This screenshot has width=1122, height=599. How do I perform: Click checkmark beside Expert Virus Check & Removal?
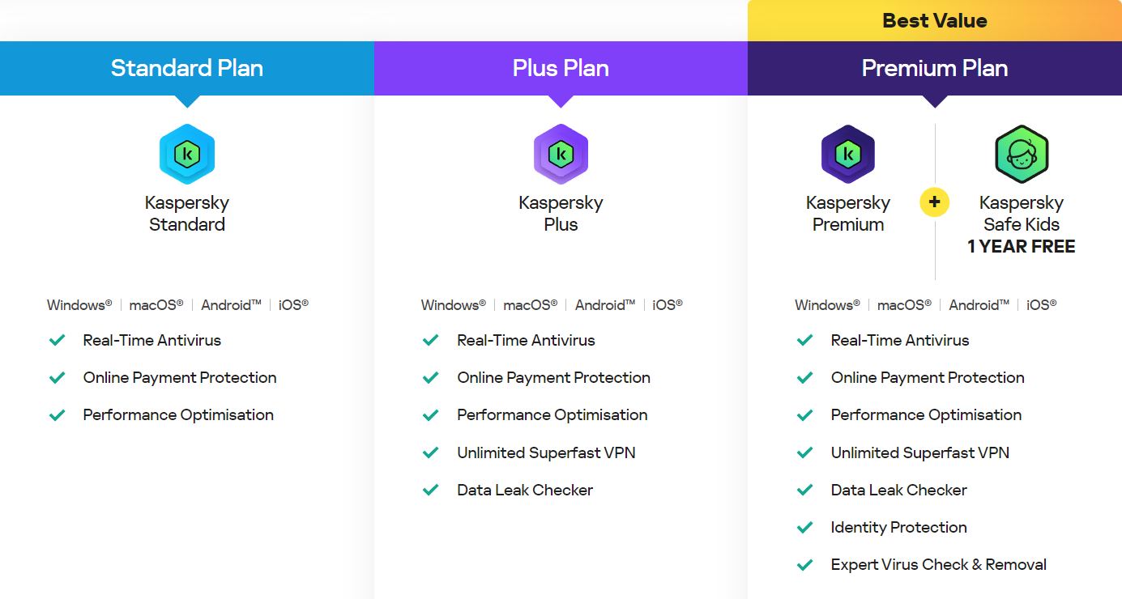(804, 564)
